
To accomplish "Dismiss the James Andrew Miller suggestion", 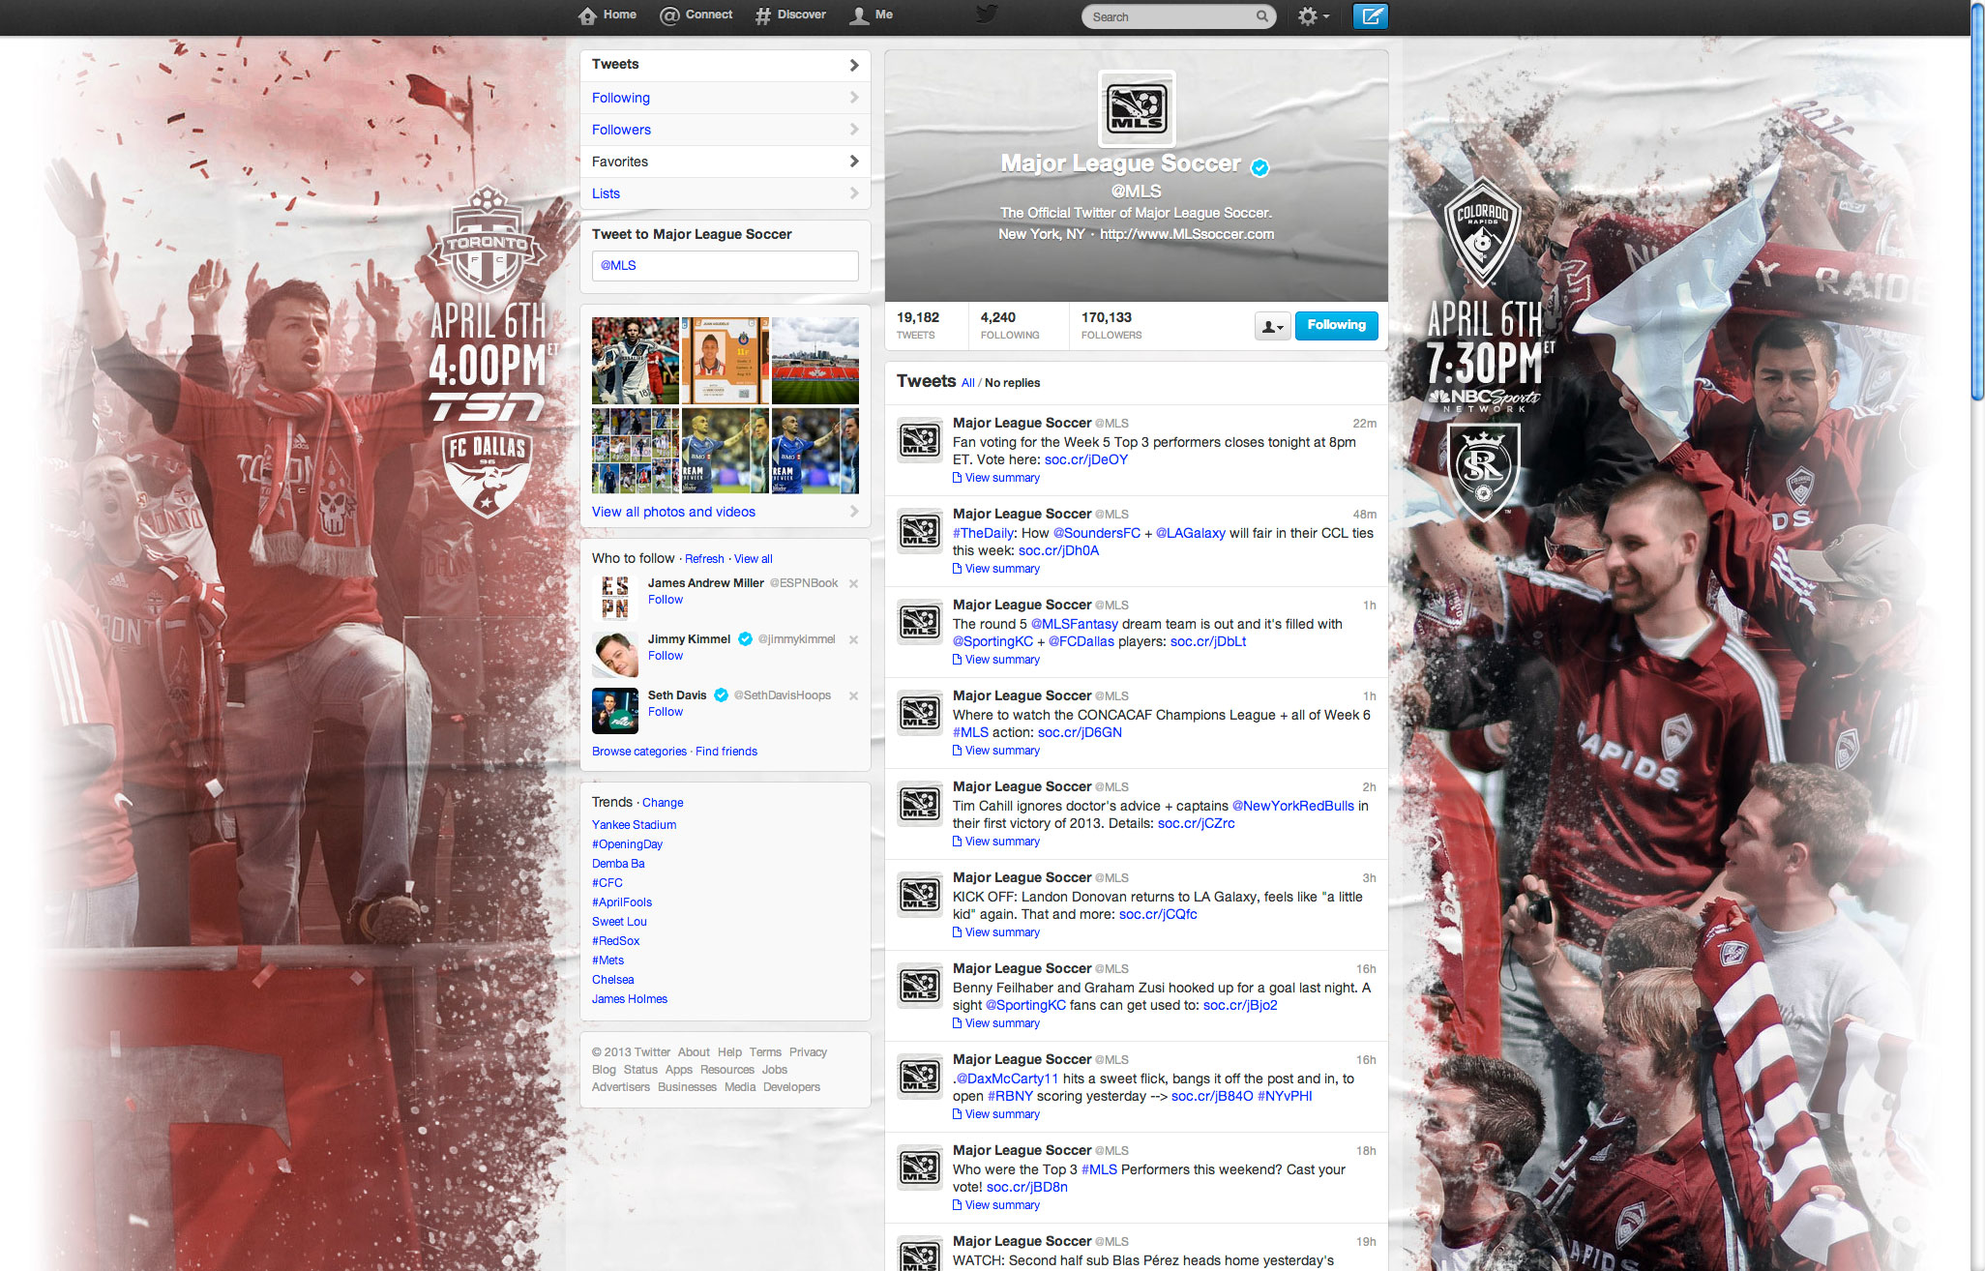I will (853, 583).
